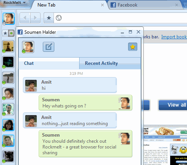Go forward with the forward arrow
Screen dimensions: 187x165
pyautogui.click(x=35, y=18)
